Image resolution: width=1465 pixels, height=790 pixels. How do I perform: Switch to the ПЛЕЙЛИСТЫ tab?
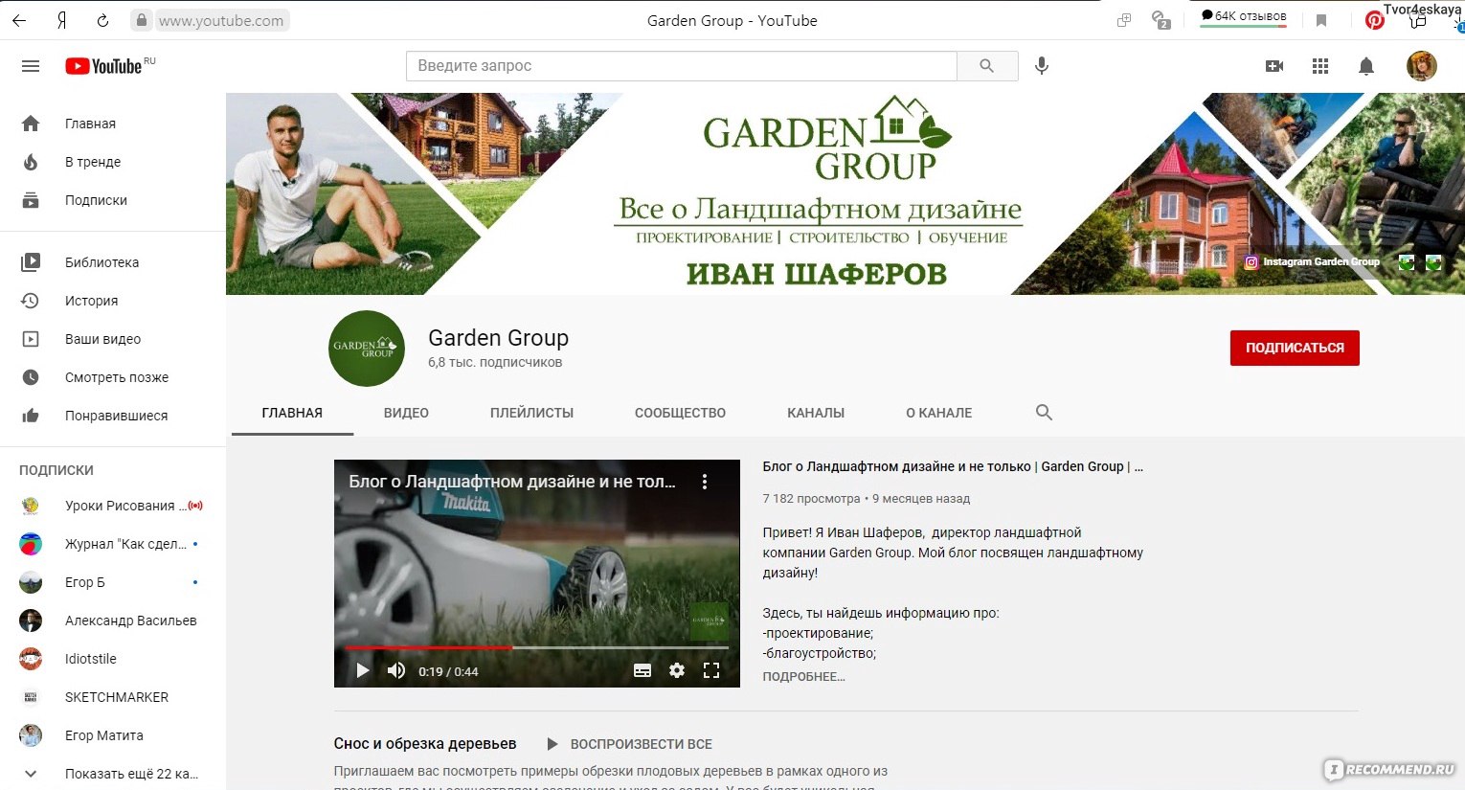click(531, 413)
